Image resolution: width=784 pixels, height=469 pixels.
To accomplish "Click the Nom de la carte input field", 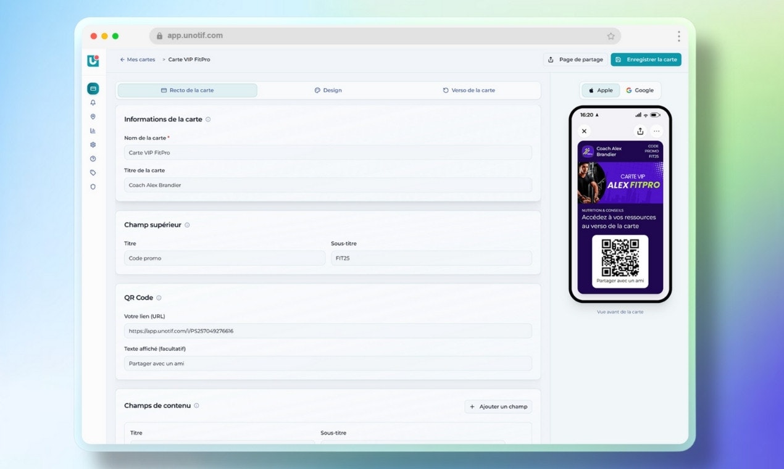I will click(327, 152).
